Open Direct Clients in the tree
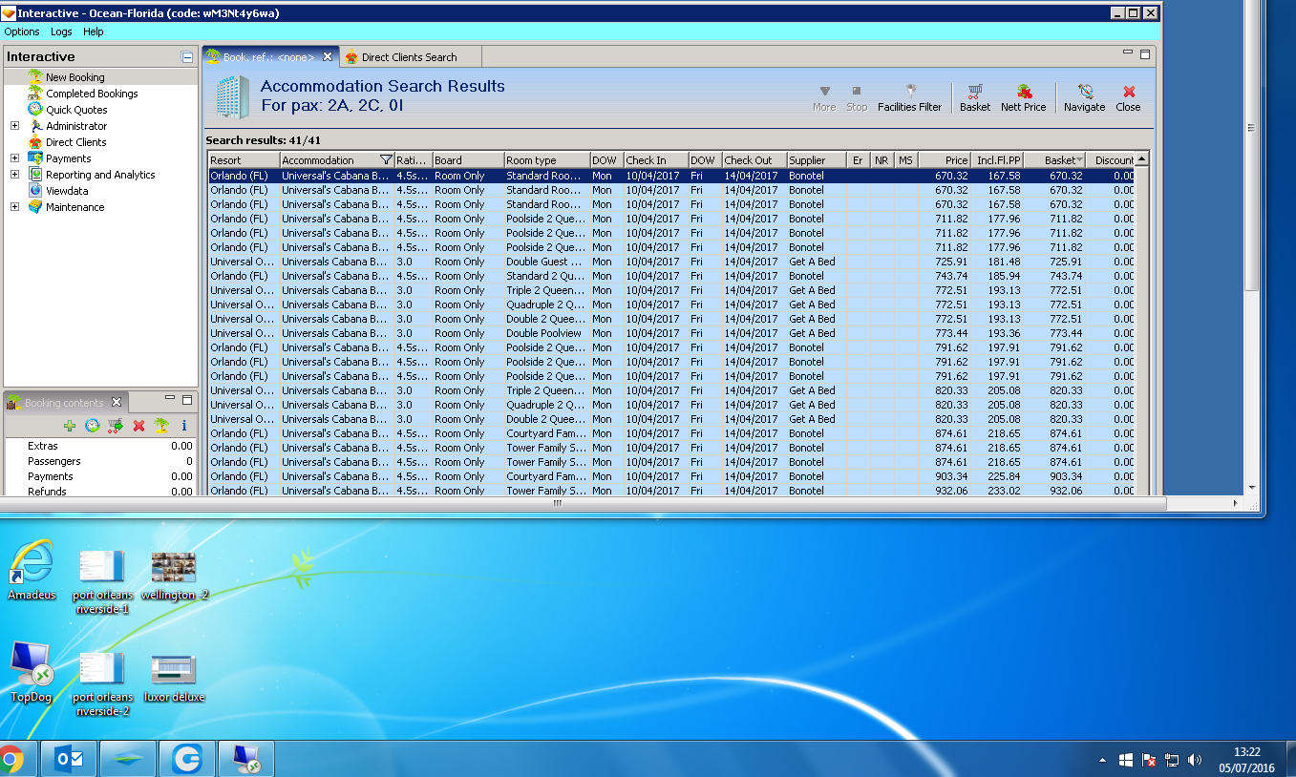This screenshot has height=777, width=1296. tap(76, 142)
